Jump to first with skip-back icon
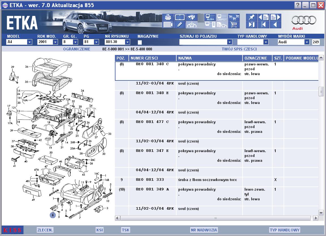This screenshot has width=326, height=236. click(264, 25)
